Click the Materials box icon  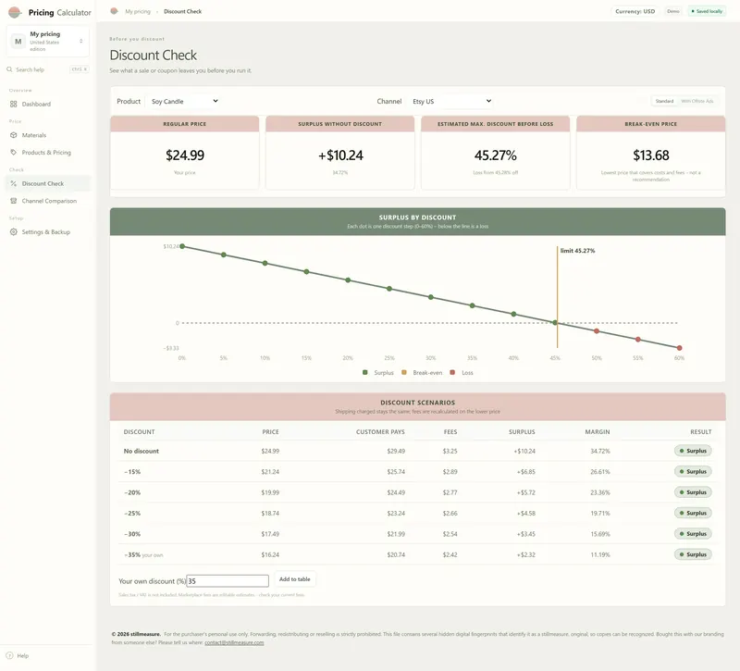point(13,135)
